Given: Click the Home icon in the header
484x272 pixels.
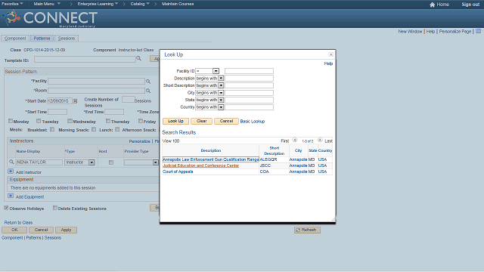Looking at the screenshot, I should [432, 5].
